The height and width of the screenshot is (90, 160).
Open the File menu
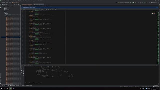tap(3, 1)
